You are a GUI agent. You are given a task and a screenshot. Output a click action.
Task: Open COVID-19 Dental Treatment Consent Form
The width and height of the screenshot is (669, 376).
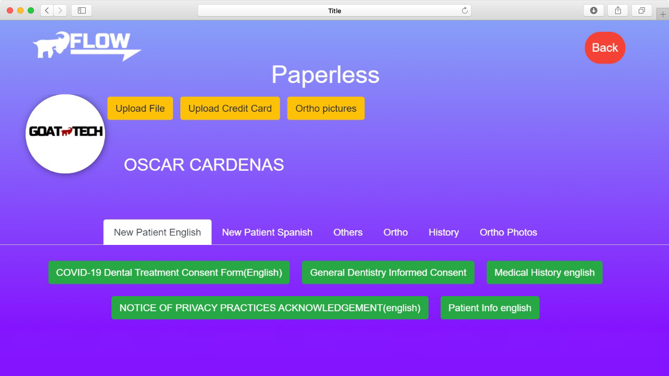tap(169, 273)
